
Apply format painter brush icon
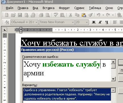[90, 15]
